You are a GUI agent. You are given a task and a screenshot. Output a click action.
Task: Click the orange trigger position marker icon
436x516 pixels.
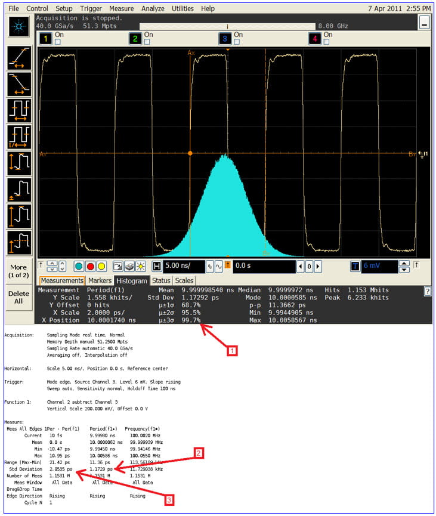(x=227, y=265)
